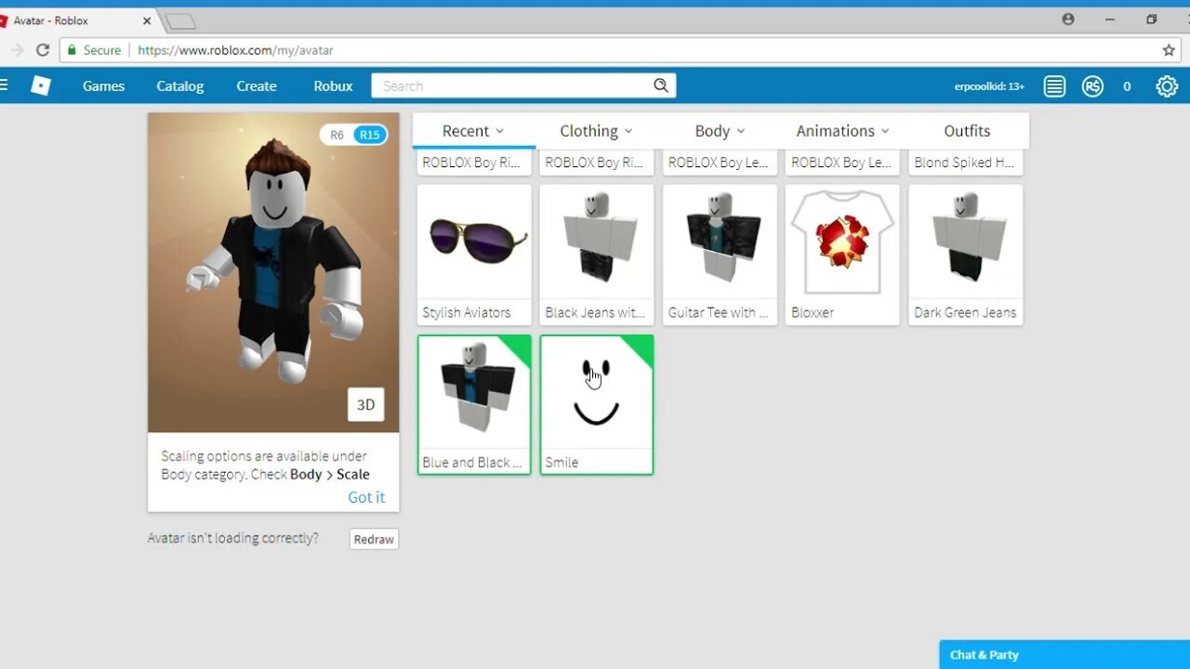This screenshot has height=669, width=1190.
Task: Toggle the 3D avatar view
Action: [x=366, y=405]
